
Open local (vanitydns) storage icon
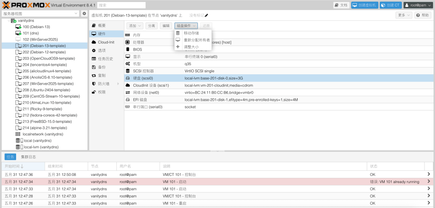point(19,141)
